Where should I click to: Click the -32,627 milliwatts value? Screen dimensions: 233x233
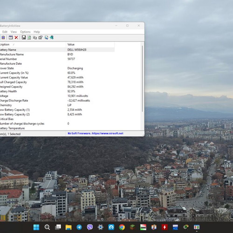(x=79, y=101)
